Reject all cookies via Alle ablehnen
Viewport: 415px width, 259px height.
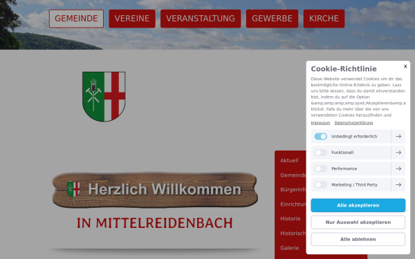[358, 239]
